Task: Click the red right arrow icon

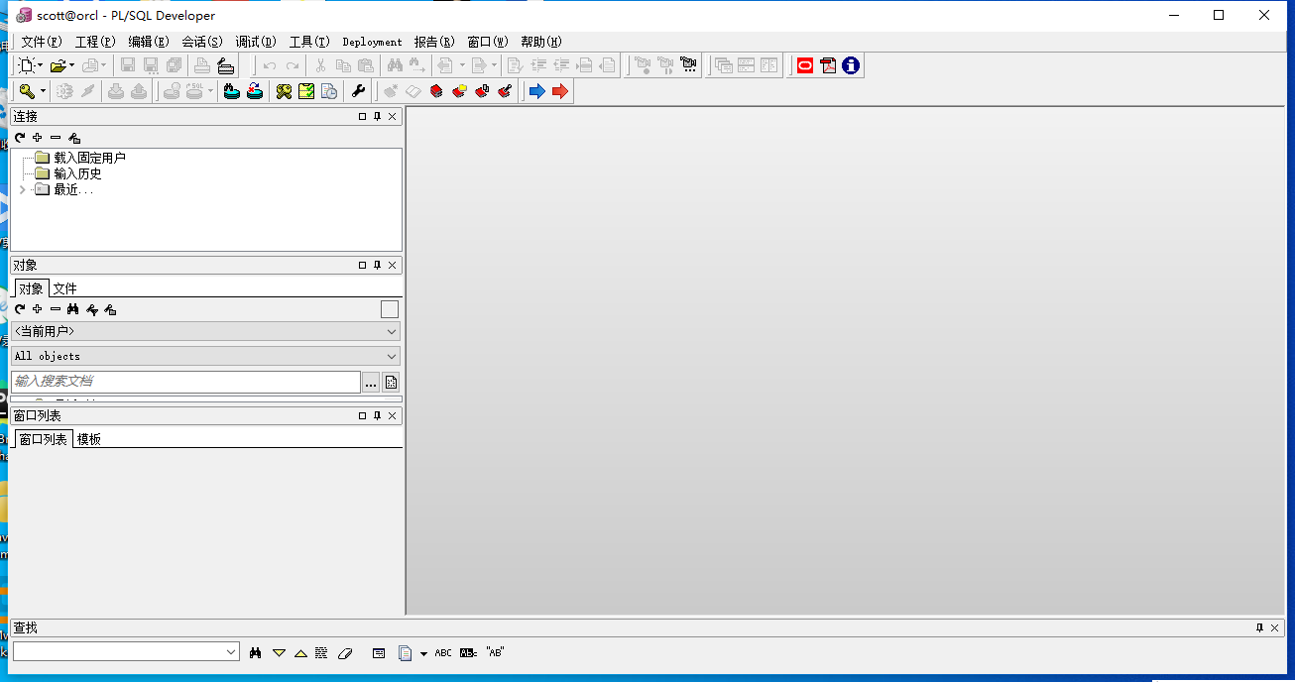Action: 560,92
